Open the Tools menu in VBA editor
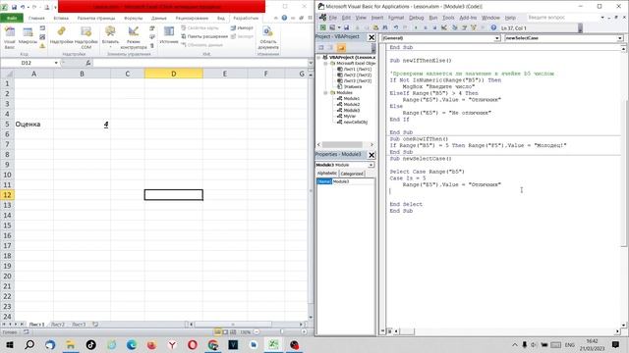Screen dimensions: 629x353 tap(448, 18)
